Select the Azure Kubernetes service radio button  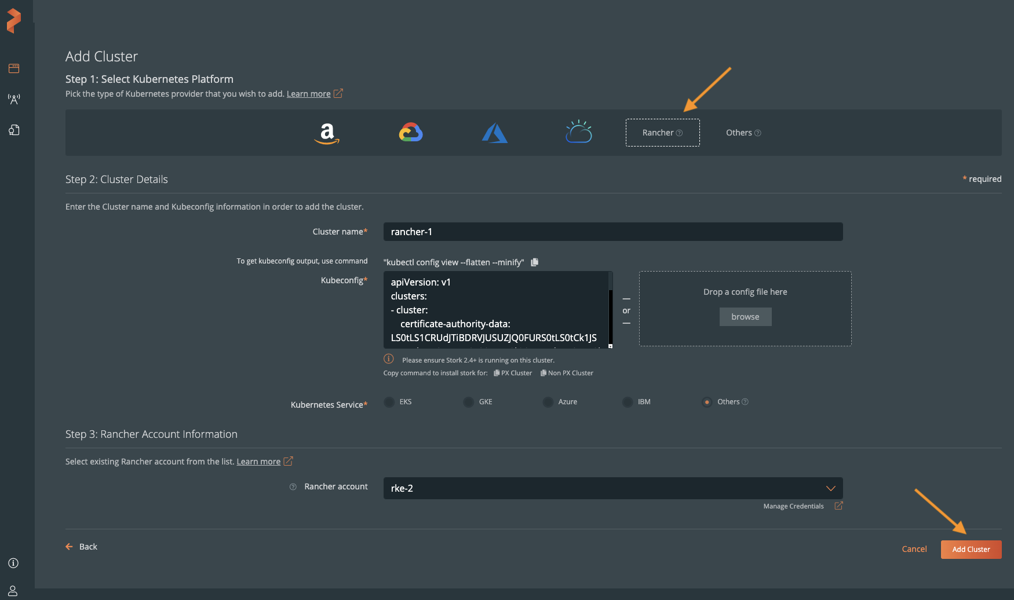pos(548,402)
